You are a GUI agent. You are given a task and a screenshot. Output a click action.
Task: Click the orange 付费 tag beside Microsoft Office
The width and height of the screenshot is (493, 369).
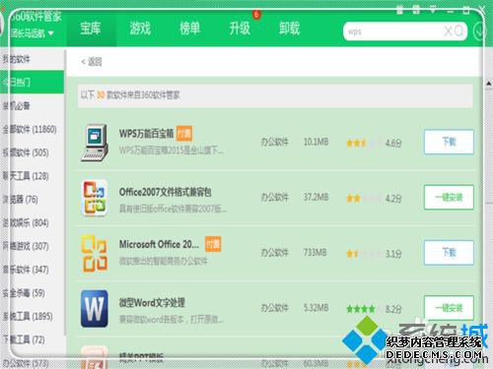pyautogui.click(x=213, y=244)
